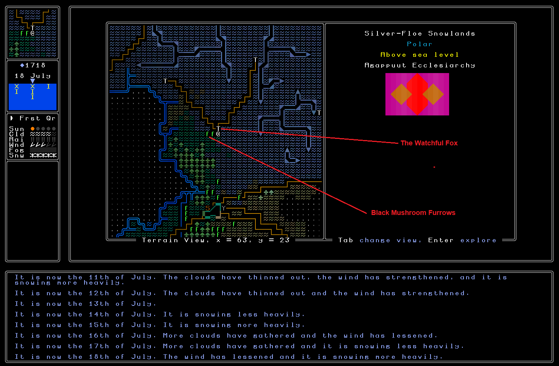
Task: Select the 18th of July message log line
Action: tap(228, 357)
